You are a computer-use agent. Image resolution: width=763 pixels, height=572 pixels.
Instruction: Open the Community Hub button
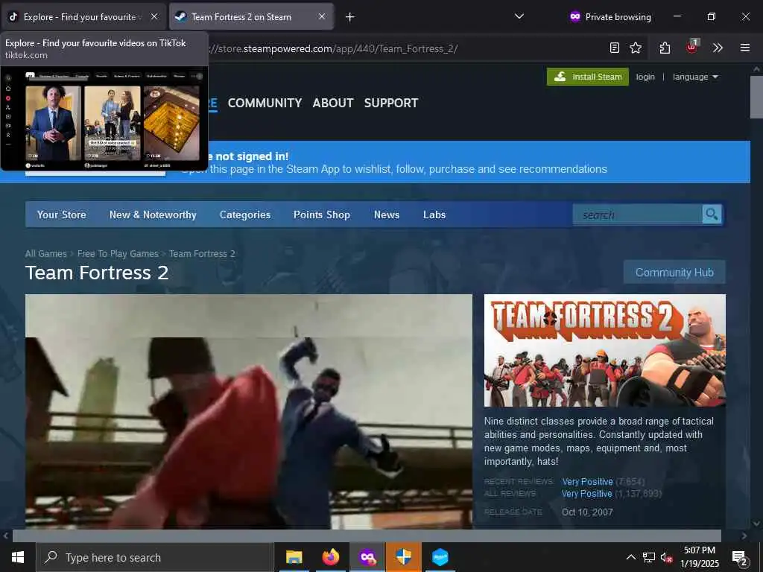(674, 273)
